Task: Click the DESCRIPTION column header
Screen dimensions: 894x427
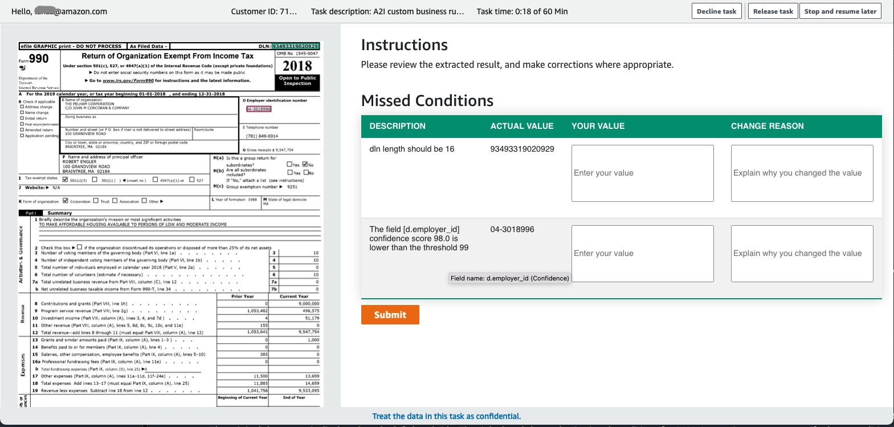Action: 397,126
